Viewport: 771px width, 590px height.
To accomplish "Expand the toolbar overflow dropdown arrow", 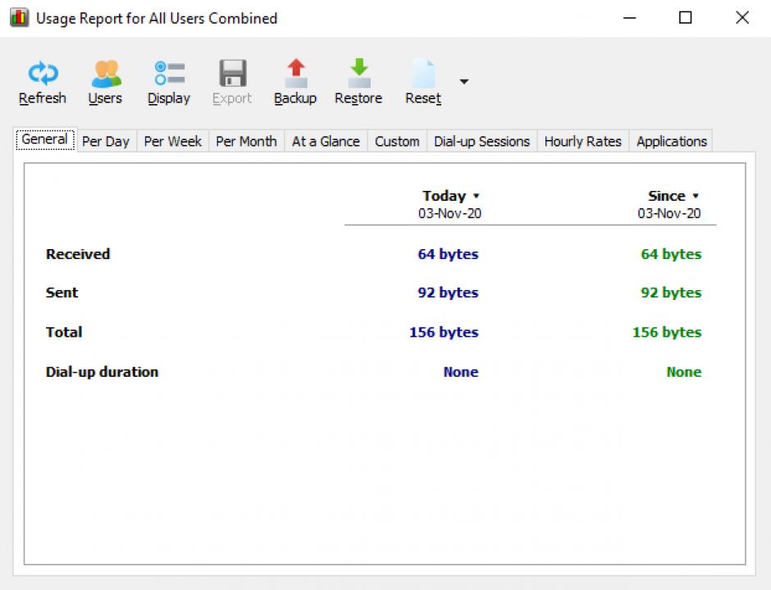I will 463,81.
